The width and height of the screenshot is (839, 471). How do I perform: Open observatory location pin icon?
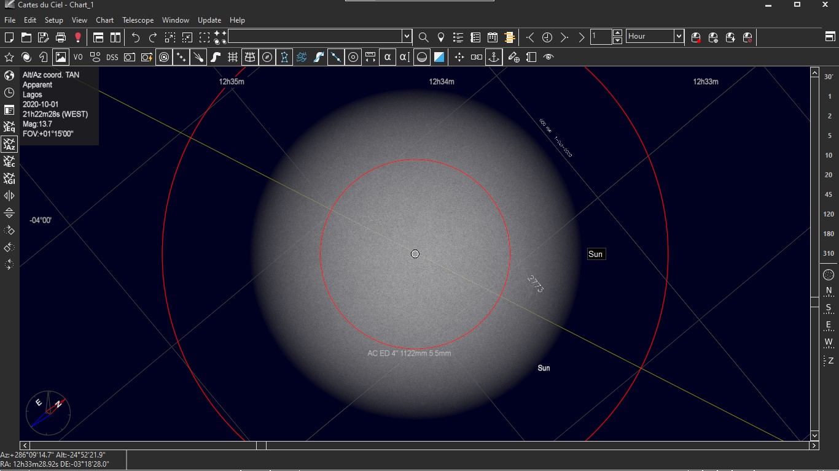tap(440, 37)
